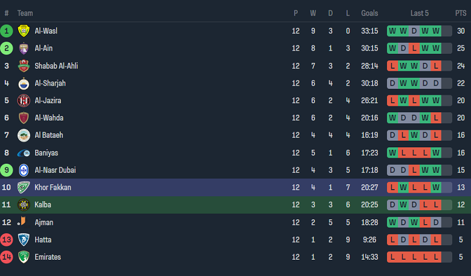Click the red rank 14 position badge
Screen dimensions: 471x276
point(7,257)
